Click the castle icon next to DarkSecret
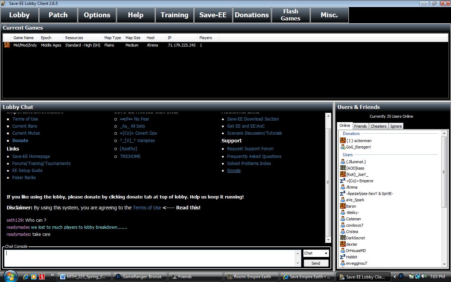 tap(342, 238)
